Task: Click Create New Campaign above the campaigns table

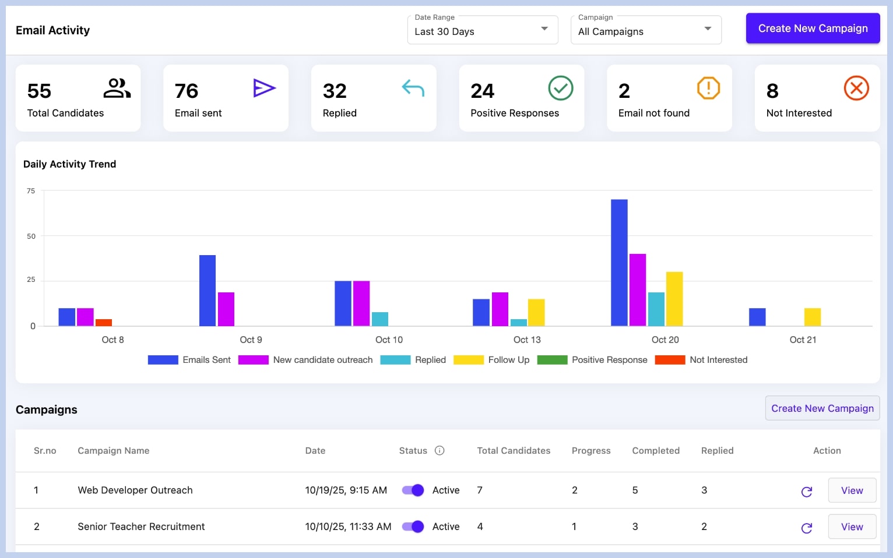Action: (822, 408)
